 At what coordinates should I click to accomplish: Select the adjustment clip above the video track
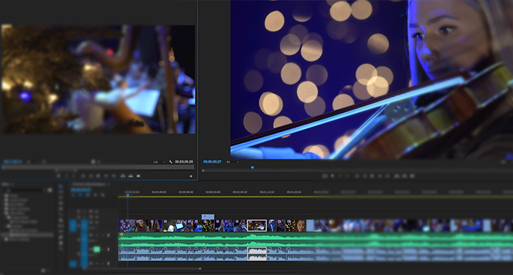pos(207,217)
